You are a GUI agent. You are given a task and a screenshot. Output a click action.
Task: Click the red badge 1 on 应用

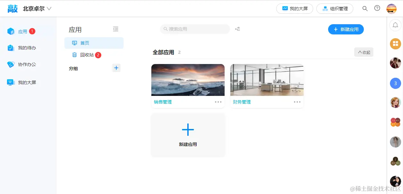pyautogui.click(x=32, y=31)
